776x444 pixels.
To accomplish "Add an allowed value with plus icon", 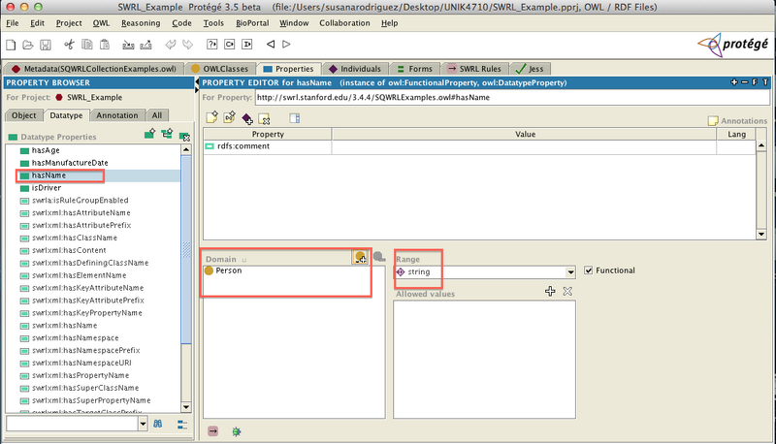I will (550, 291).
